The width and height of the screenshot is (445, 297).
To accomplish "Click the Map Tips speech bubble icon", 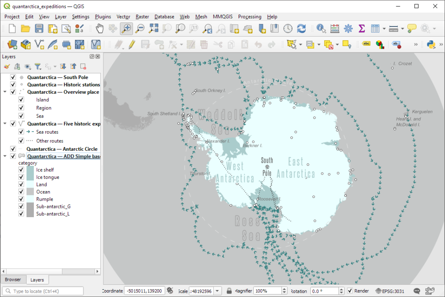I will [x=412, y=29].
